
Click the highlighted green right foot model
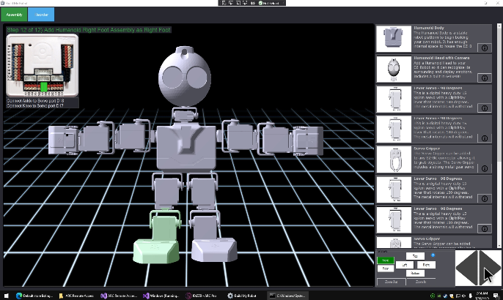pos(158,239)
